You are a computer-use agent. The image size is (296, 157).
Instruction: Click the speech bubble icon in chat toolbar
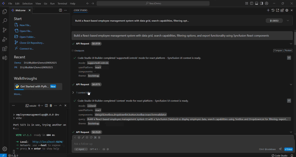pos(91,137)
